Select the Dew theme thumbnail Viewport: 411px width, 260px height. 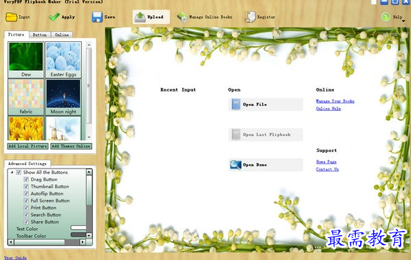(26, 60)
